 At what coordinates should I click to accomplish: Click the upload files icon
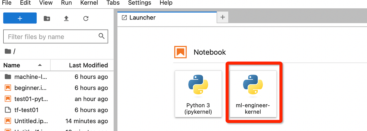coord(66,18)
